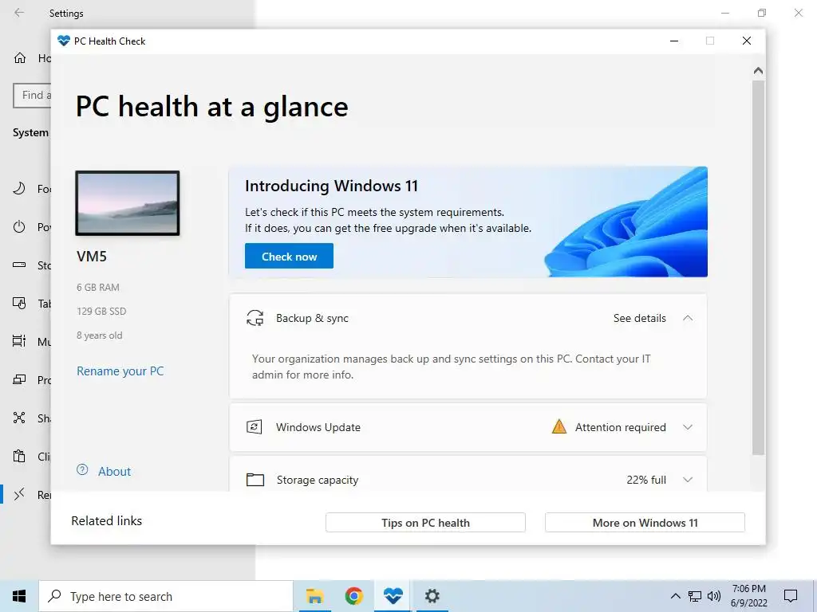Click the Check now button

(289, 256)
